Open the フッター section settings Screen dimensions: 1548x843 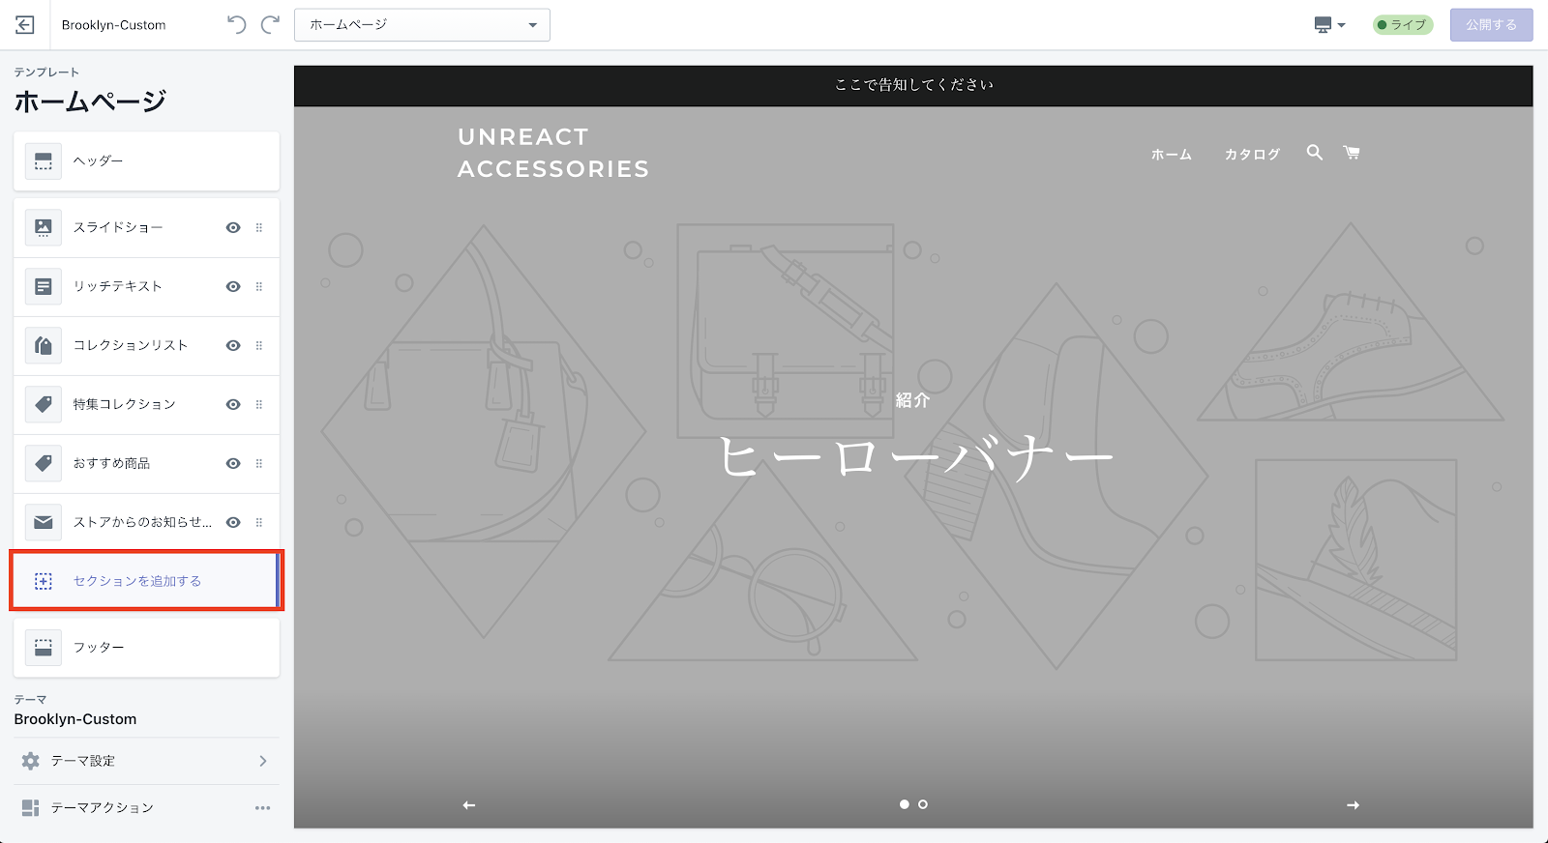click(x=146, y=648)
